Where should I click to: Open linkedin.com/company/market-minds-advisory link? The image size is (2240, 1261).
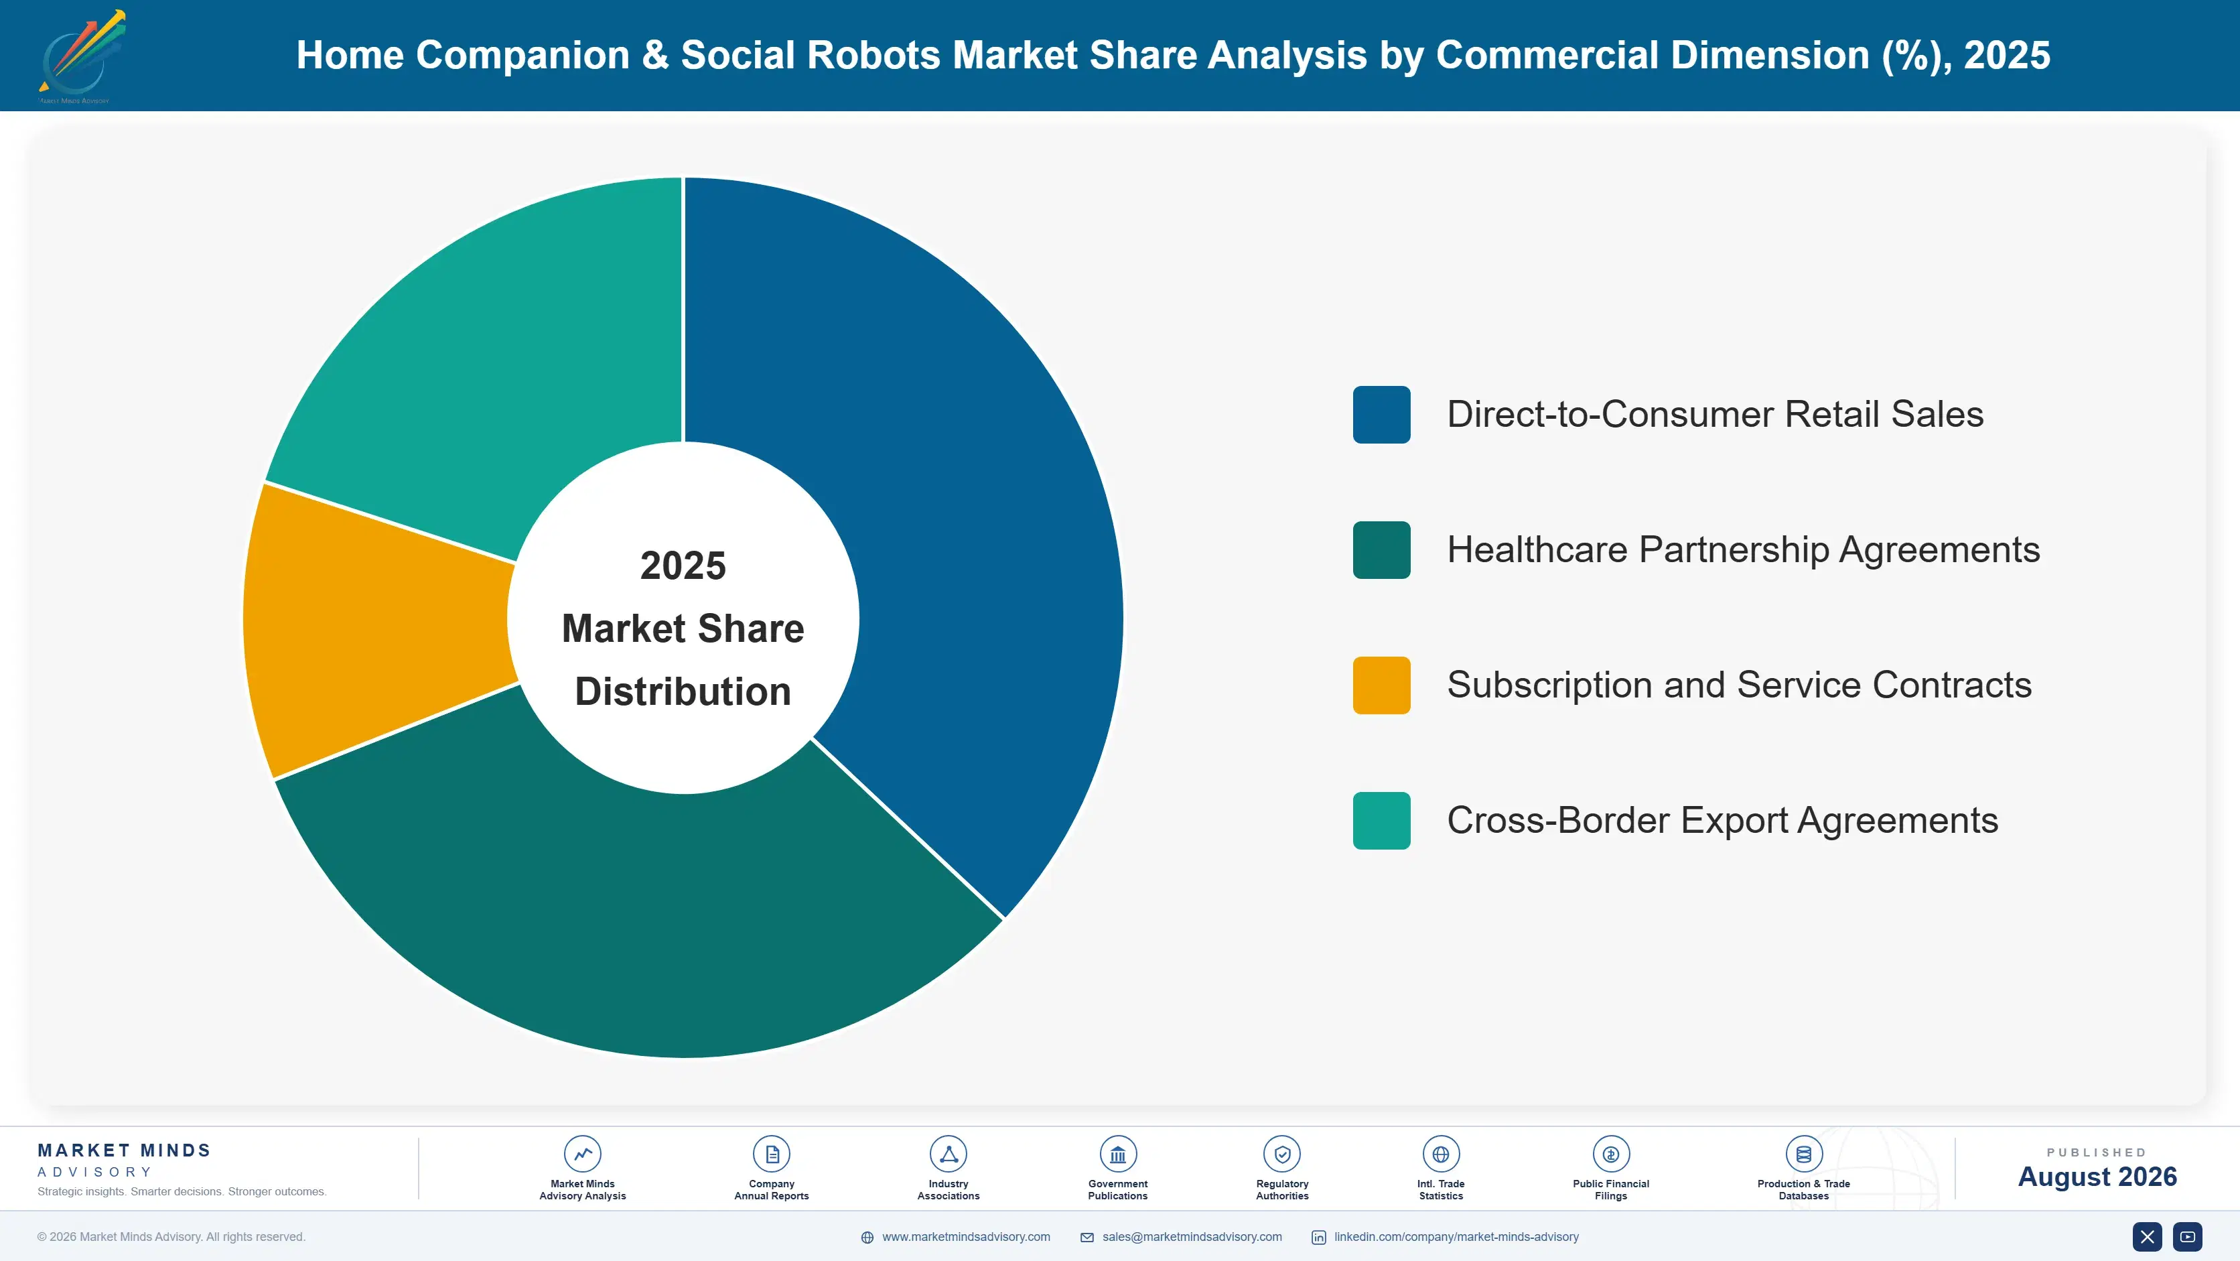tap(1456, 1237)
